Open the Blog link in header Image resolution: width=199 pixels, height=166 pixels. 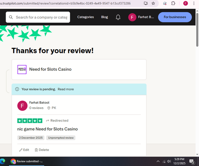(x=105, y=17)
